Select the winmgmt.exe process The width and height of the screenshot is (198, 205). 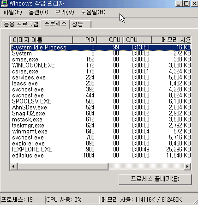[101, 132]
